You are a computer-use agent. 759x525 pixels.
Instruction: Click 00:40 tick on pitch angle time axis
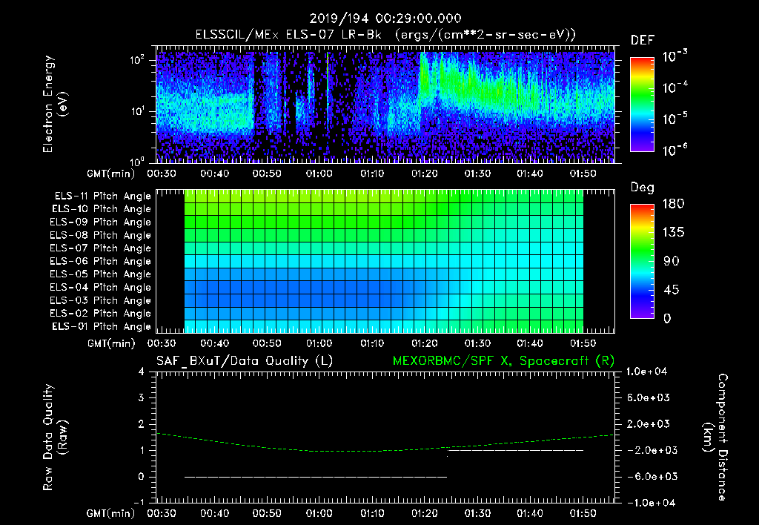point(214,343)
